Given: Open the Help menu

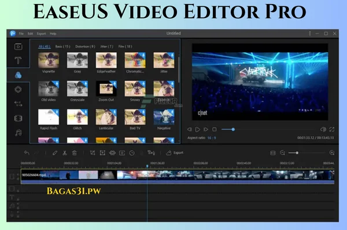Looking at the screenshot, I should (x=53, y=34).
